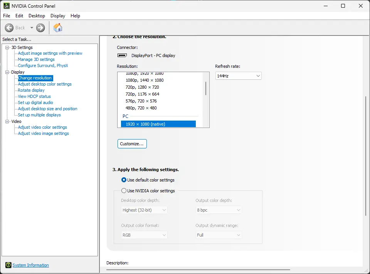This screenshot has width=370, height=274.
Task: Click the Forward arrow icon
Action: pyautogui.click(x=40, y=28)
